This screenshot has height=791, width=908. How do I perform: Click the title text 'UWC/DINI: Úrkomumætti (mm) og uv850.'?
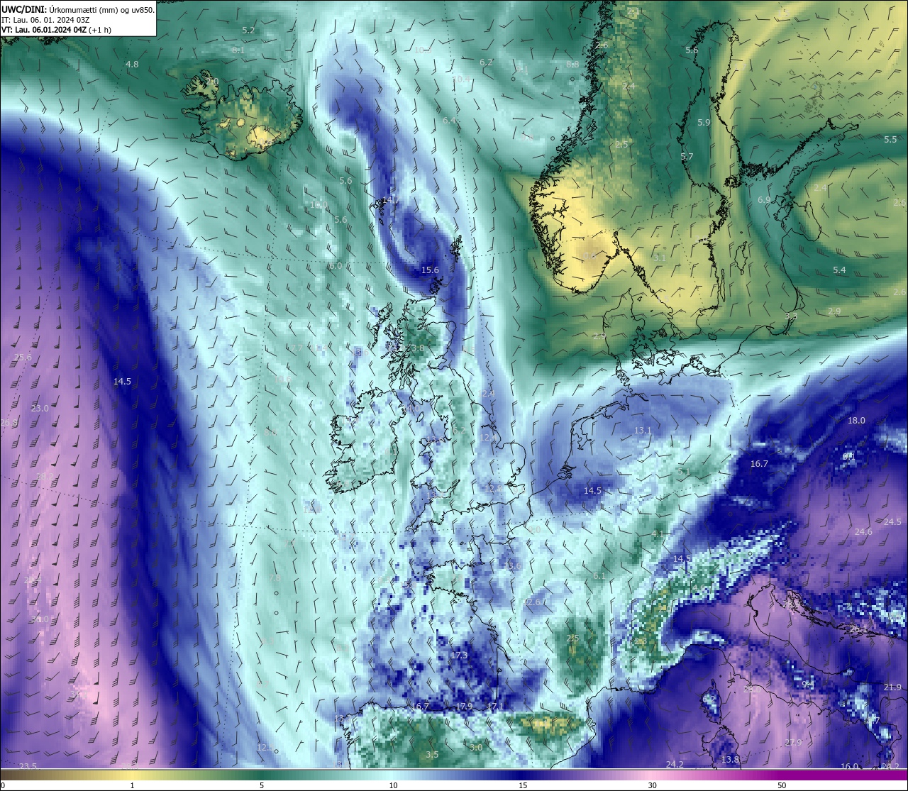(x=77, y=9)
